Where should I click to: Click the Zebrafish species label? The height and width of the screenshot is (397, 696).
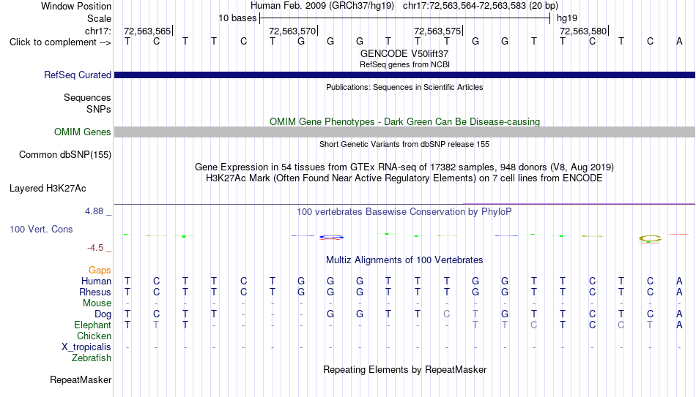pyautogui.click(x=92, y=358)
